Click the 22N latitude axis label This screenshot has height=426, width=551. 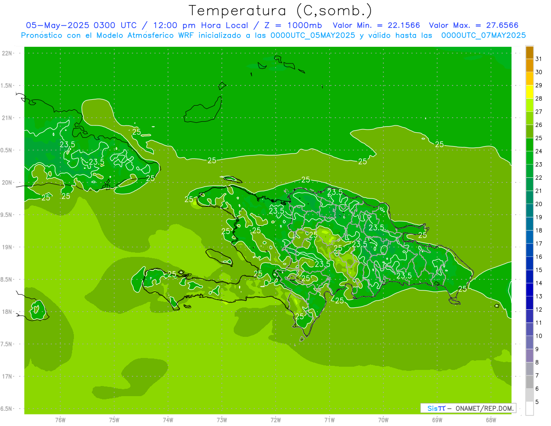[x=7, y=53]
